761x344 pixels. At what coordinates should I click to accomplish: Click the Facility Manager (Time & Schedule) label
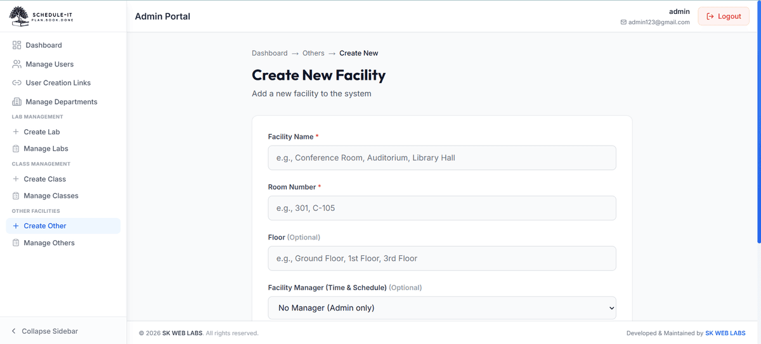(x=345, y=288)
